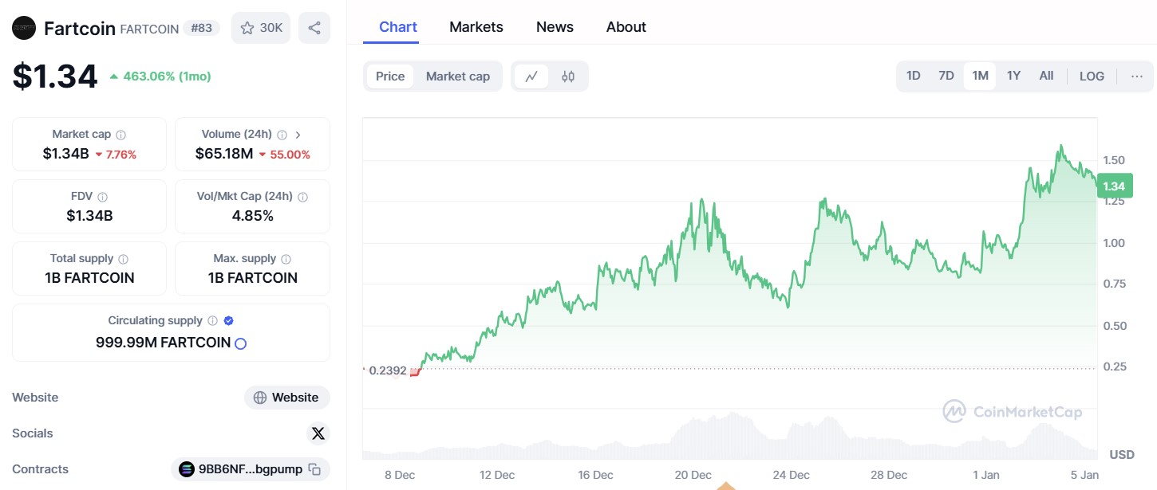Click Max. supply info icon
Viewport: 1157px width, 490px height.
[x=286, y=259]
